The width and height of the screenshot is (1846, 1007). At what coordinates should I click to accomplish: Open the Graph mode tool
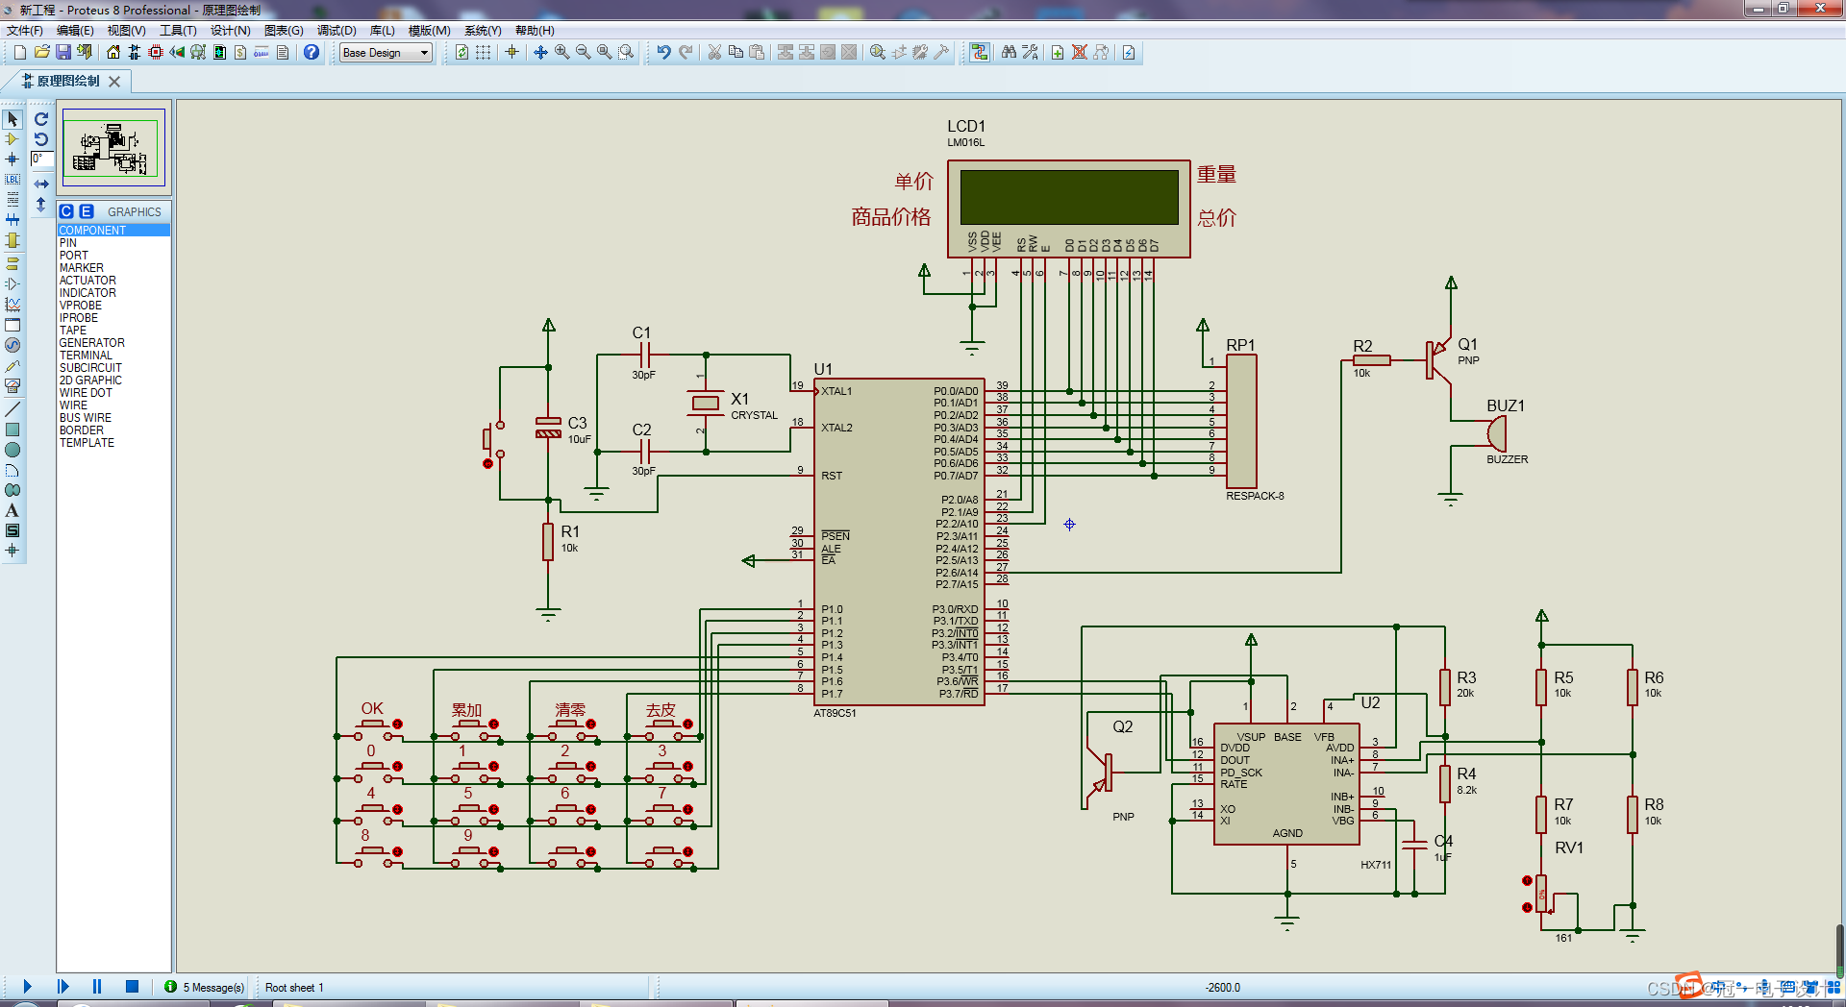(x=12, y=304)
